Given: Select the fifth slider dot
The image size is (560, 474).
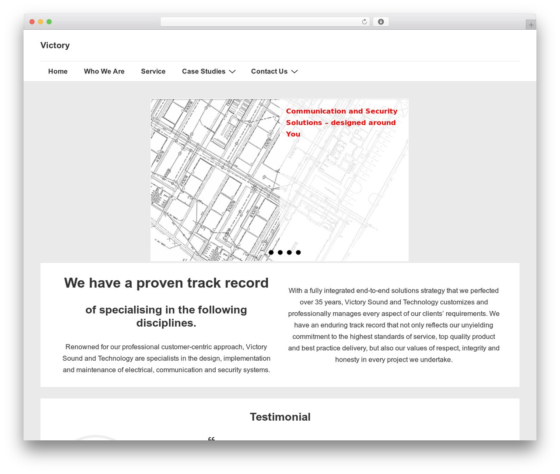Looking at the screenshot, I should tap(298, 252).
